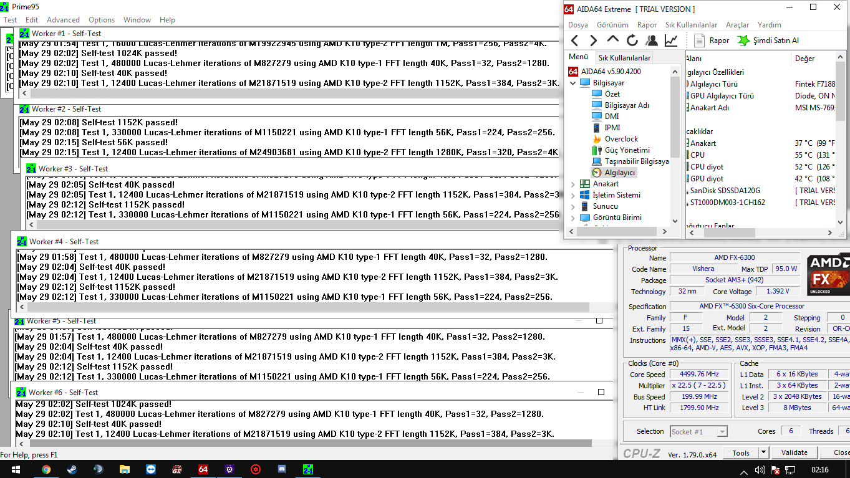Click horizontal scrollbar in Worker #4

pos(308,307)
